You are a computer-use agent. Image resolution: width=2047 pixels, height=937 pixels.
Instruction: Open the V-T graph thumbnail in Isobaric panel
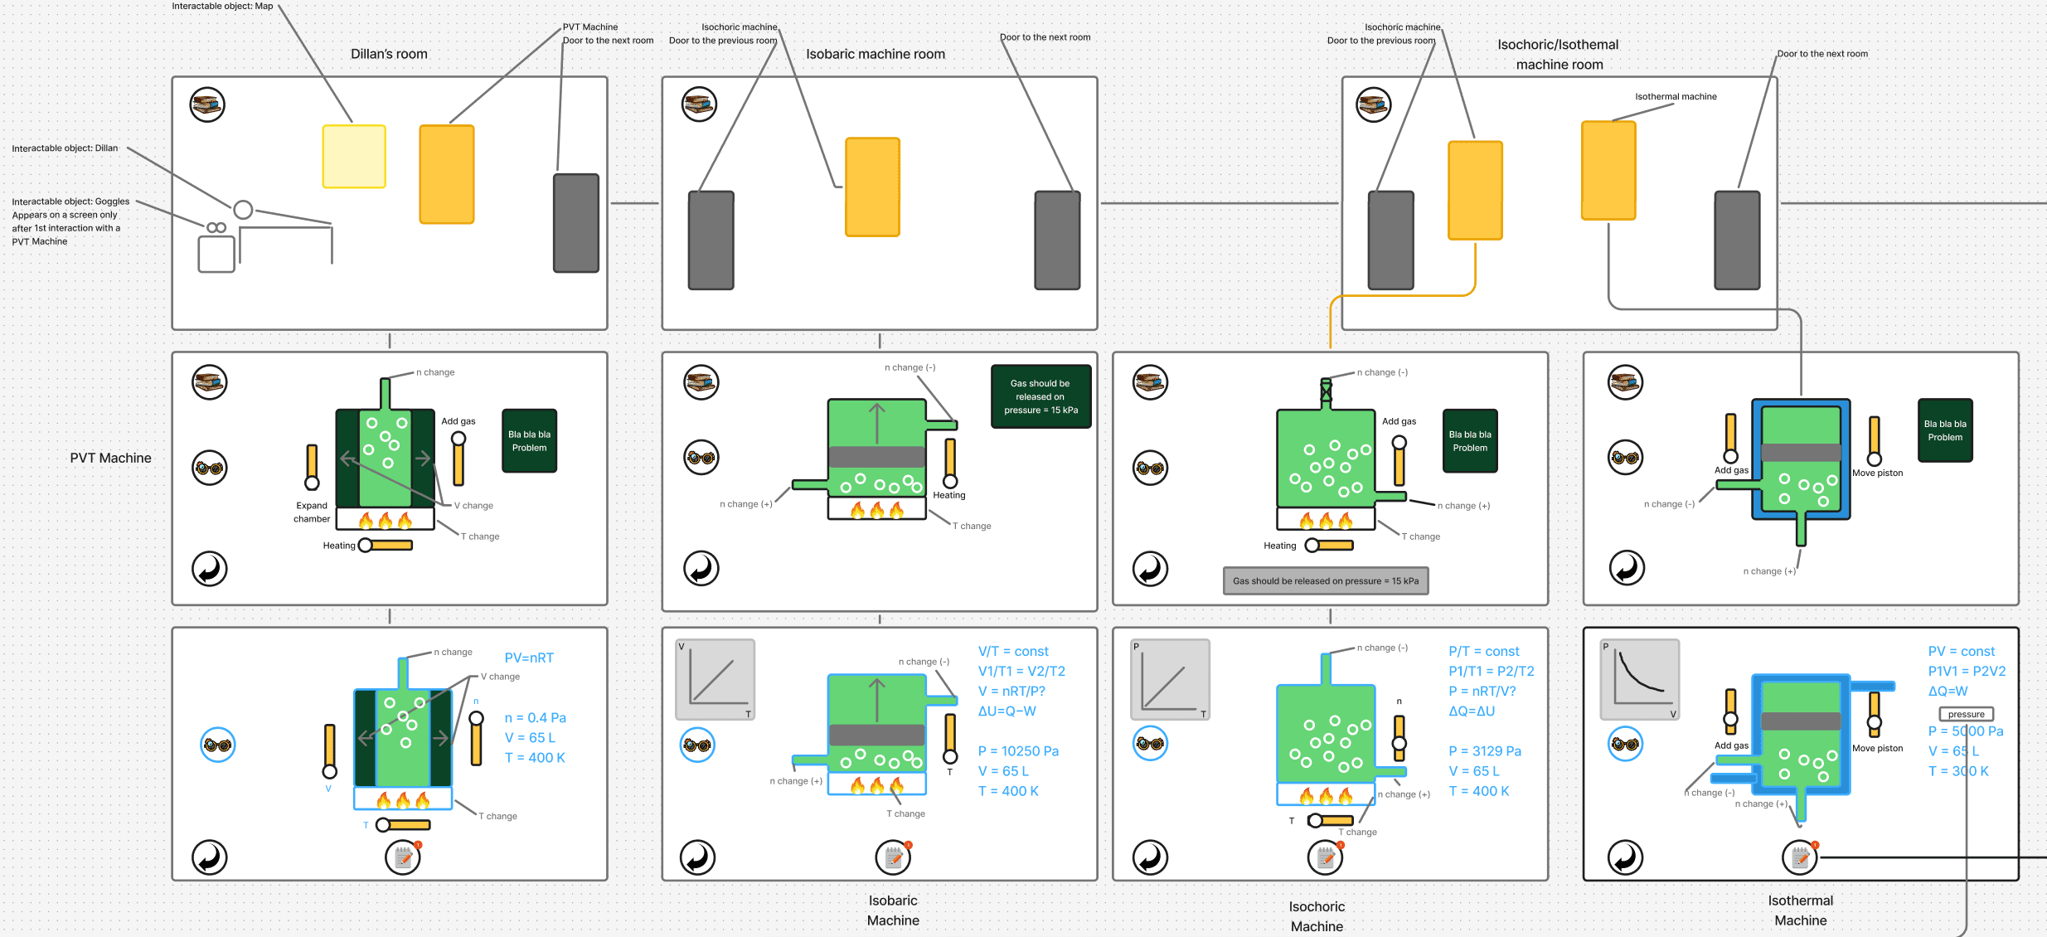[x=715, y=679]
